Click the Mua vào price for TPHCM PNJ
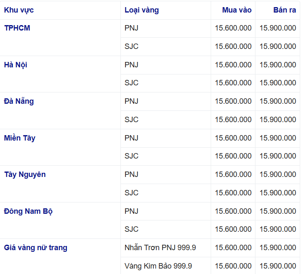This screenshot has width=301, height=274. point(233,28)
